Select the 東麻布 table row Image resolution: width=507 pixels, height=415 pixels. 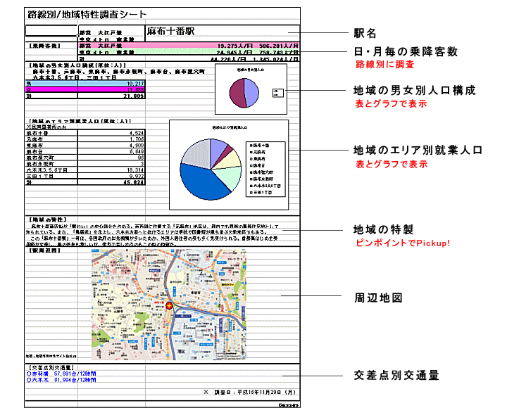coord(85,146)
